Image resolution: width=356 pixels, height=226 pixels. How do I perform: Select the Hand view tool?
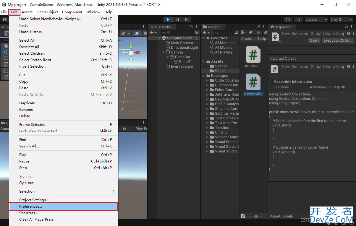[6, 45]
